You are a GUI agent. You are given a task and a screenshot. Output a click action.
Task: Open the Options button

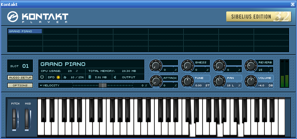[20, 85]
